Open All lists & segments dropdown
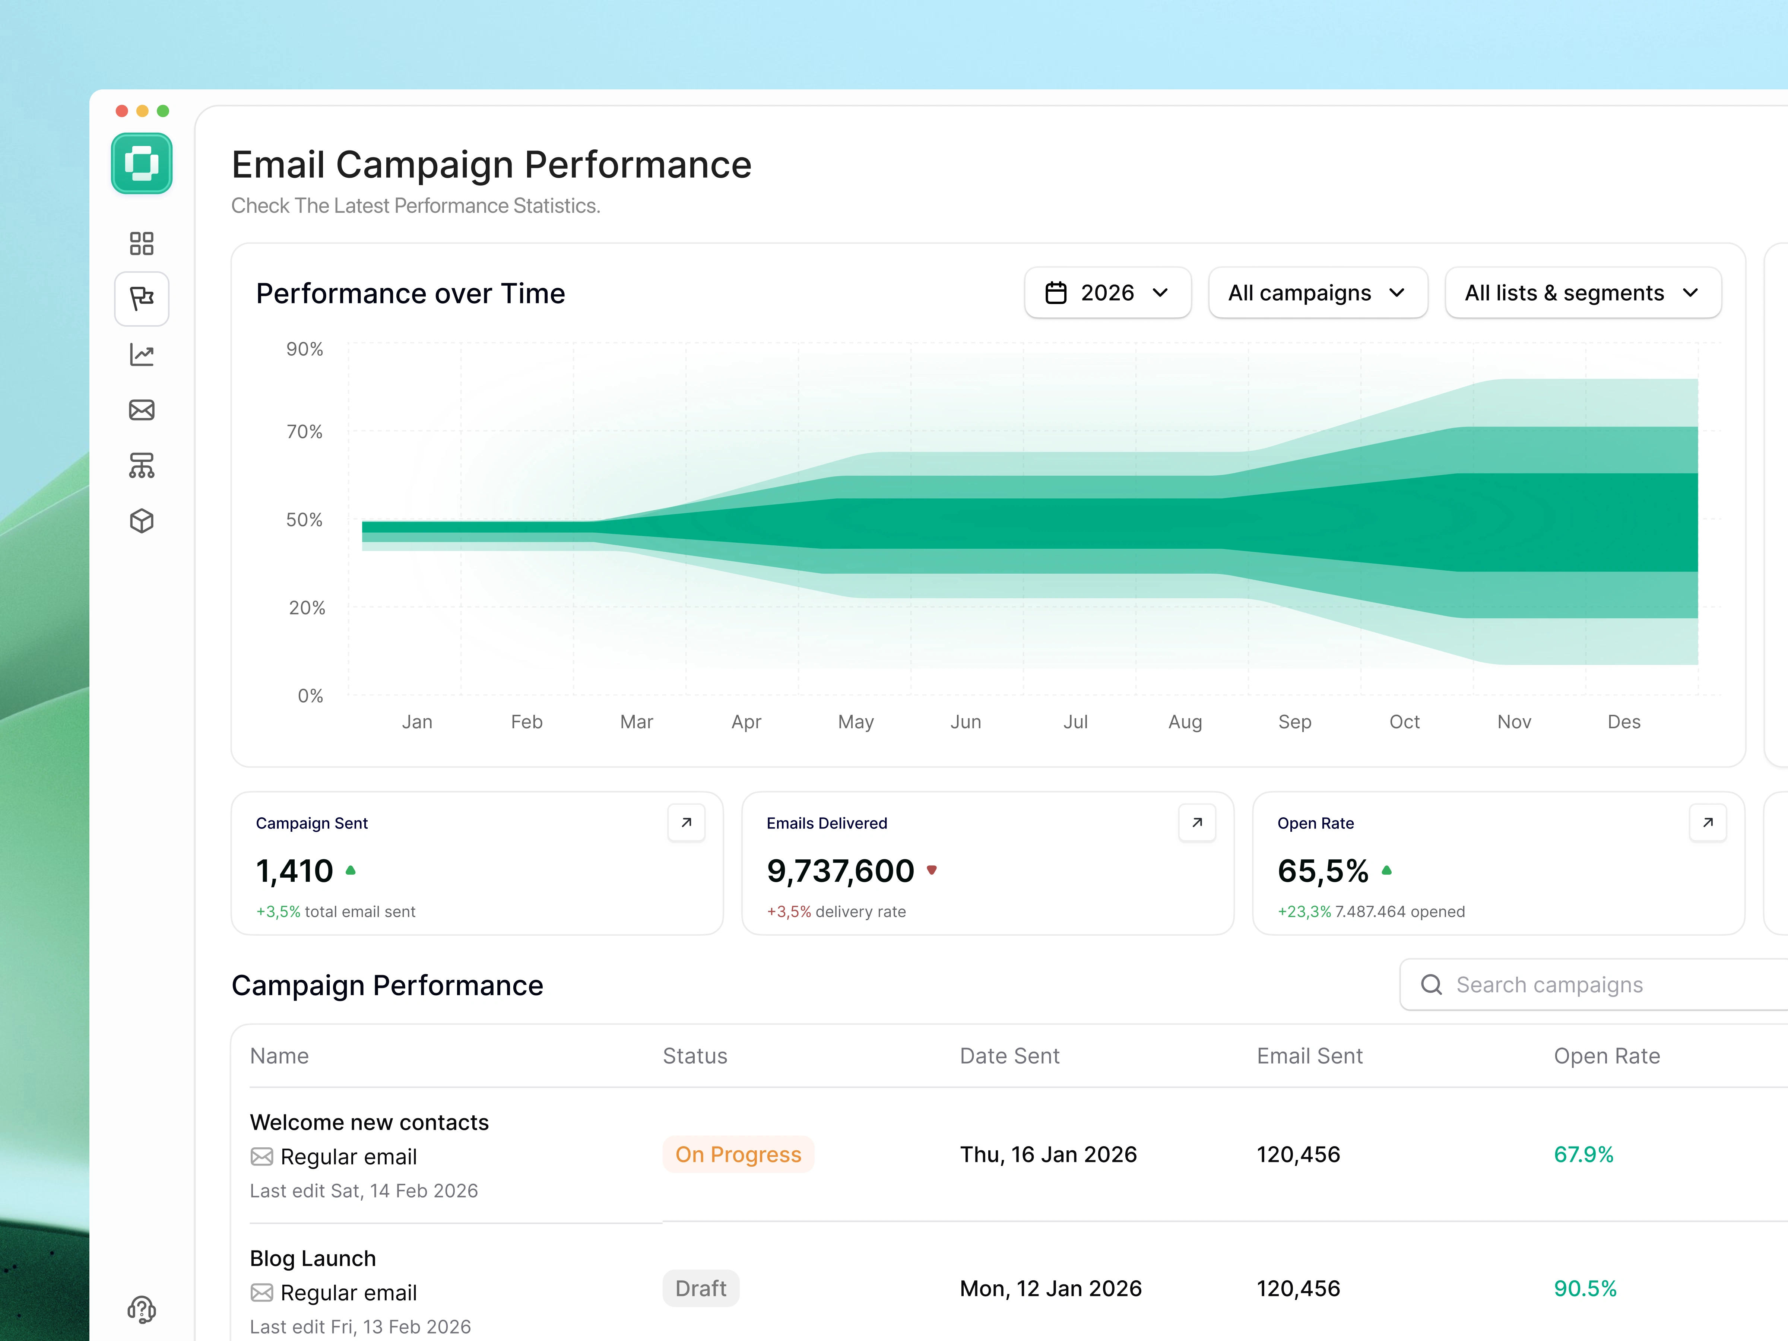The image size is (1788, 1341). click(1582, 293)
